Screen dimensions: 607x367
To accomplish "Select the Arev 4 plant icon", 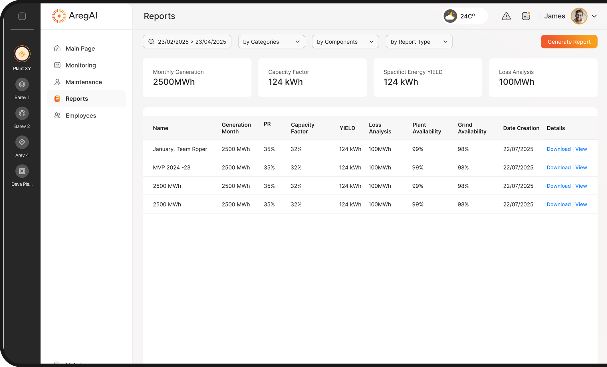I will point(22,142).
